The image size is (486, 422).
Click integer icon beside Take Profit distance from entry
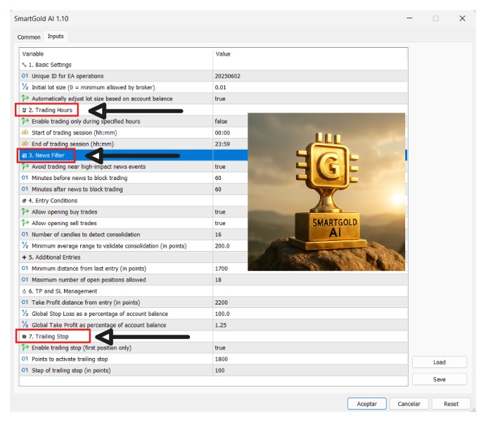tap(25, 302)
